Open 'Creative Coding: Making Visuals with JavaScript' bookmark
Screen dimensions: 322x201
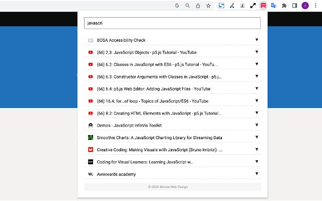tap(159, 150)
